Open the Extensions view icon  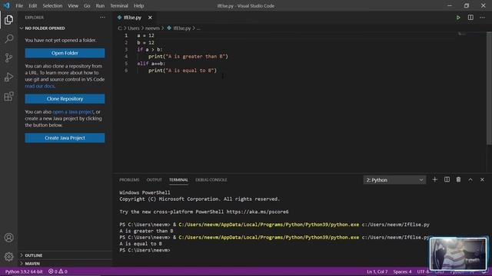pyautogui.click(x=8, y=96)
